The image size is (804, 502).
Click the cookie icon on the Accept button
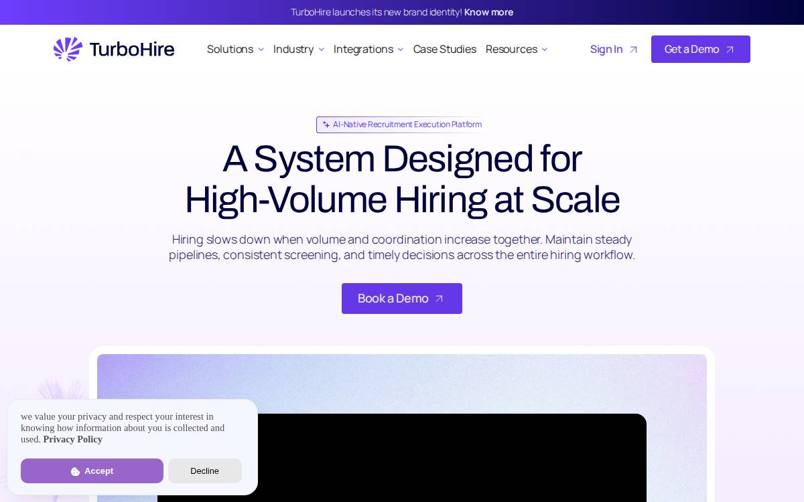click(76, 471)
